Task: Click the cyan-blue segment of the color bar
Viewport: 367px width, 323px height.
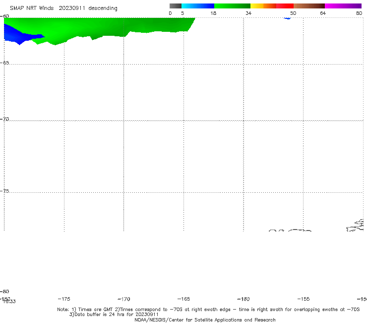Action: pyautogui.click(x=198, y=6)
